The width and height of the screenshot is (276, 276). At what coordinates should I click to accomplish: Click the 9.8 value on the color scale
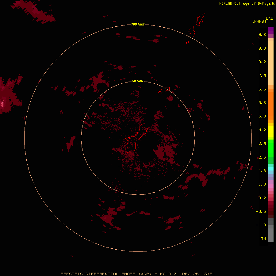pyautogui.click(x=262, y=34)
